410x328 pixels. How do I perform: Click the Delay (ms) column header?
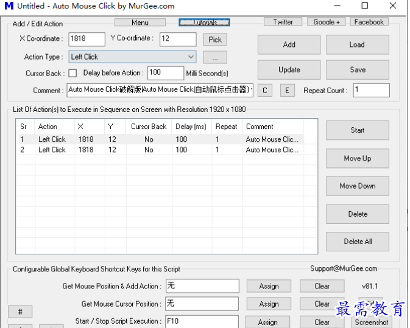pyautogui.click(x=191, y=127)
